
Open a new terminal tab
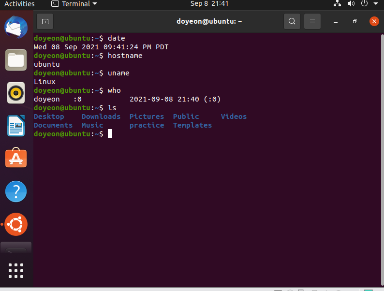click(x=45, y=22)
